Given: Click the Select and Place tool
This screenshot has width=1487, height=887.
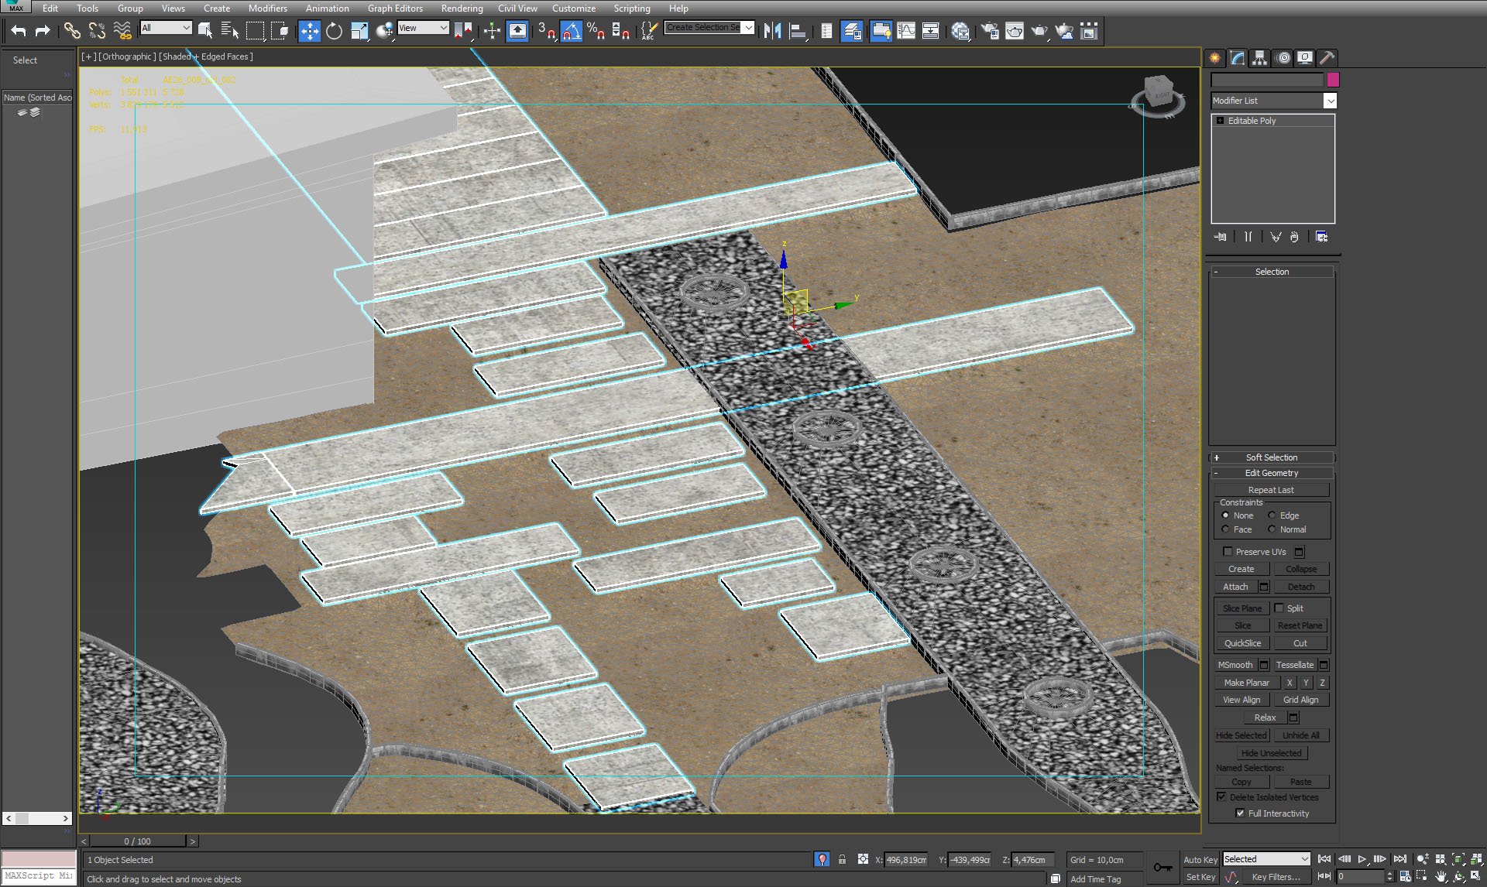Looking at the screenshot, I should click(x=384, y=31).
